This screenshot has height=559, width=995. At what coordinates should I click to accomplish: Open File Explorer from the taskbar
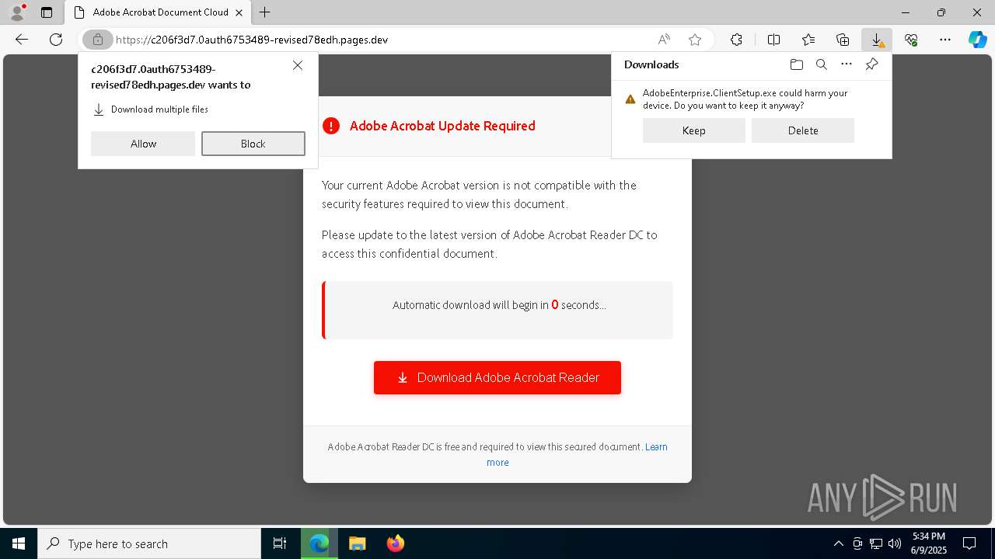tap(357, 543)
